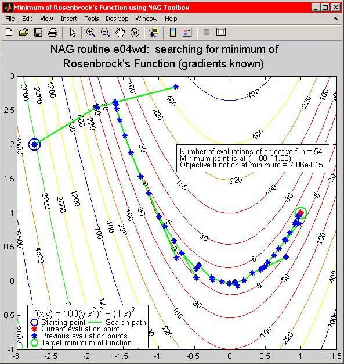The image size is (344, 364).
Task: Click the y-axis tick label 2.5
Action: coord(9,110)
